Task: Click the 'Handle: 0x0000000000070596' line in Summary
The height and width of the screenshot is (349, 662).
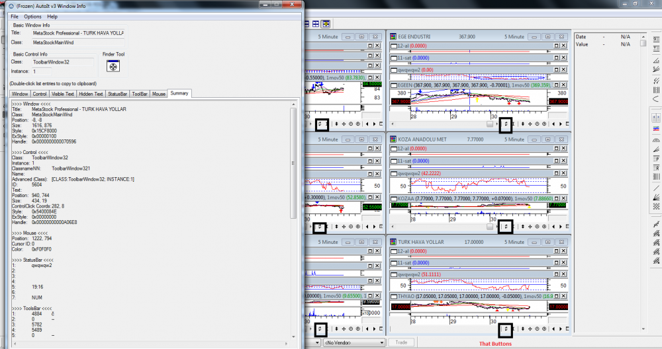Action: pyautogui.click(x=44, y=141)
